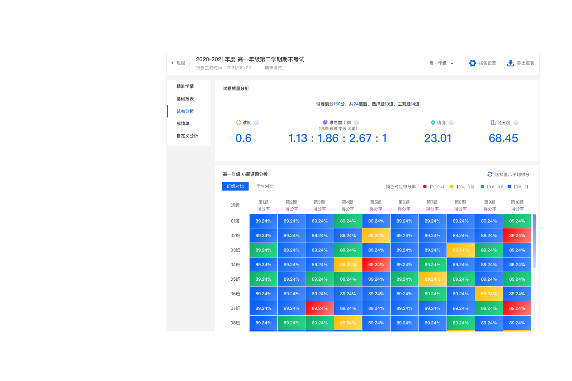This screenshot has height=381, width=572.
Task: Select the 班级对比 toggle button
Action: pyautogui.click(x=235, y=186)
